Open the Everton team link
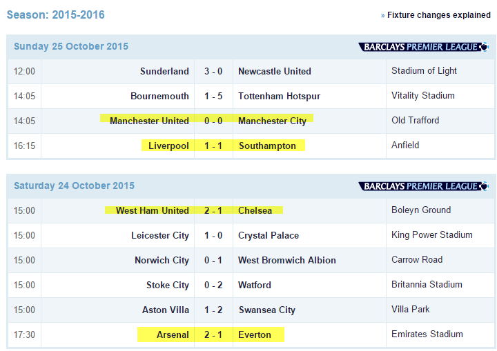497x351 pixels. tap(255, 334)
